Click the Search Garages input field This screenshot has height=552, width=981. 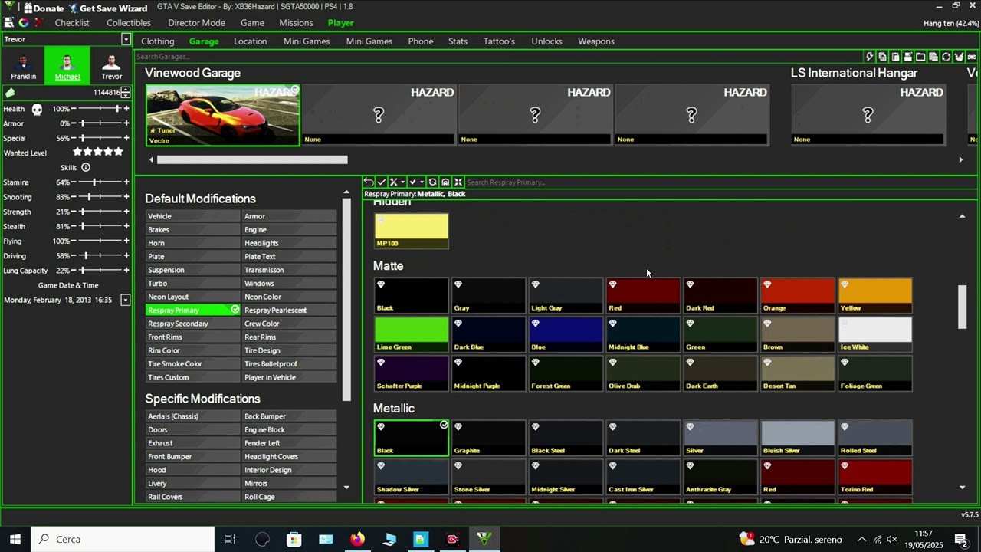[498, 57]
